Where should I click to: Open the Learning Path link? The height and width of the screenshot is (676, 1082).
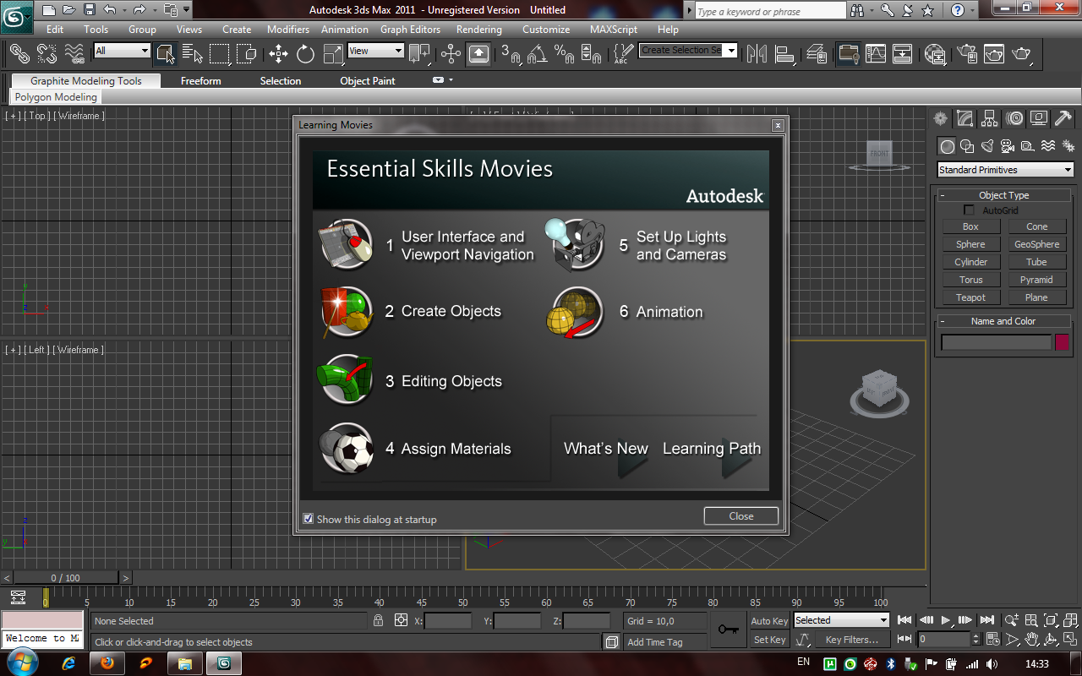[x=712, y=449]
